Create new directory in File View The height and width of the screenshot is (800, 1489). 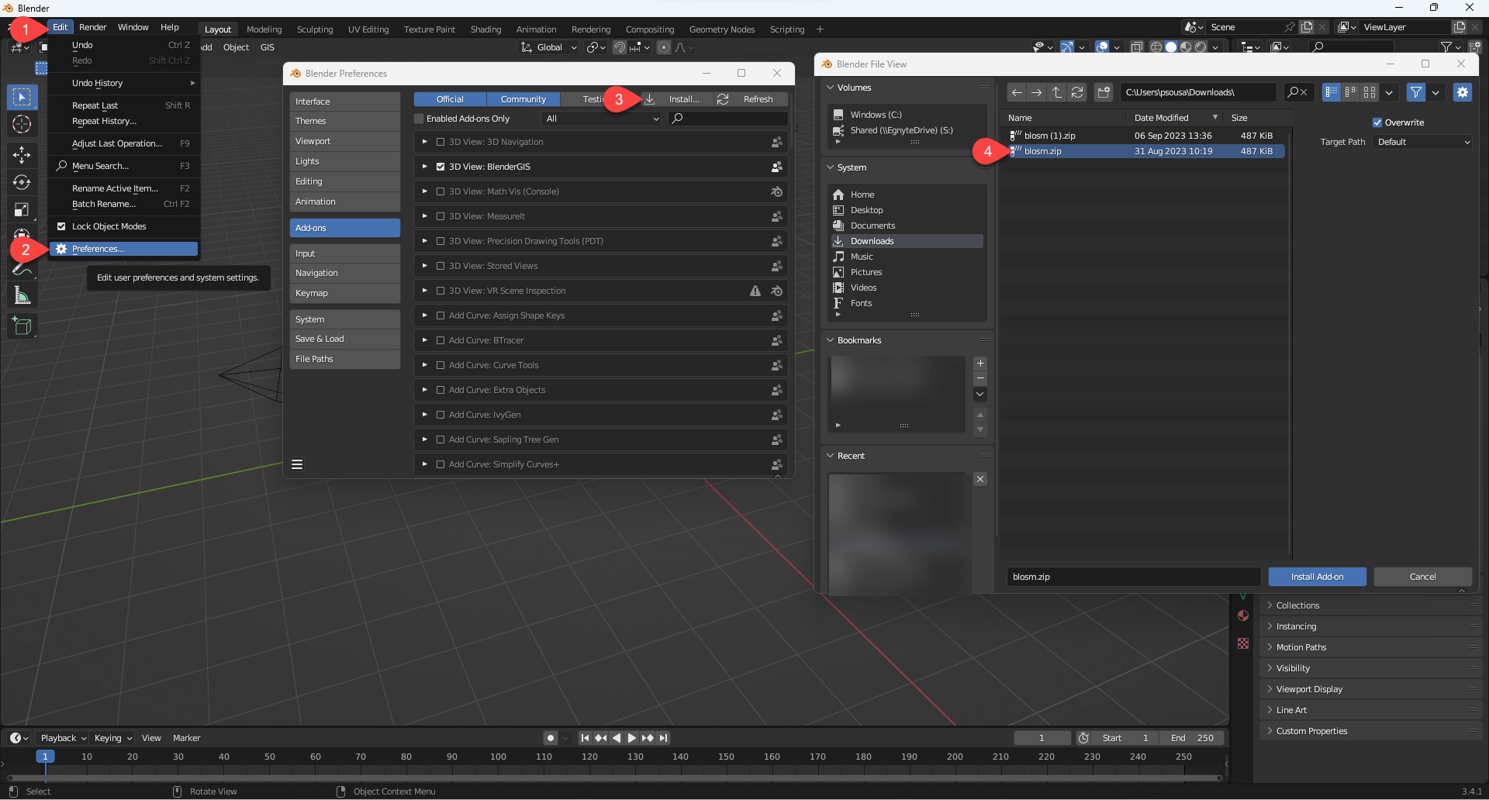coord(1104,92)
